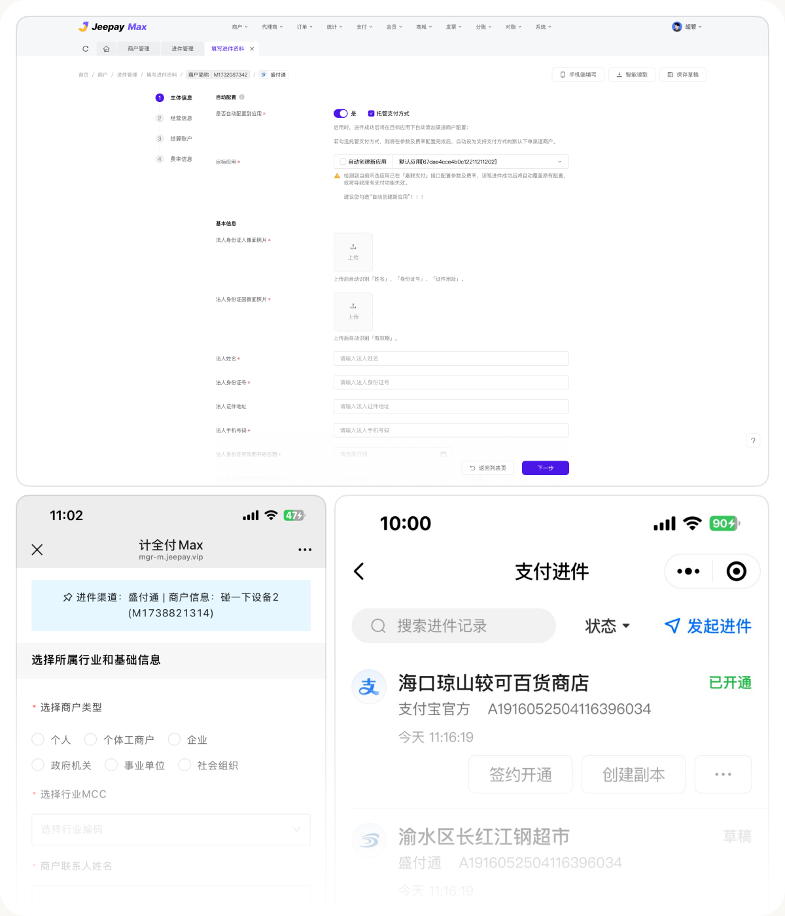This screenshot has width=785, height=916.
Task: Check the 自动创建新应用 checkbox
Action: (x=343, y=162)
